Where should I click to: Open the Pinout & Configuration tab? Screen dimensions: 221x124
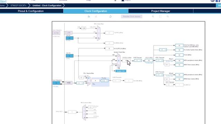pyautogui.click(x=31, y=11)
